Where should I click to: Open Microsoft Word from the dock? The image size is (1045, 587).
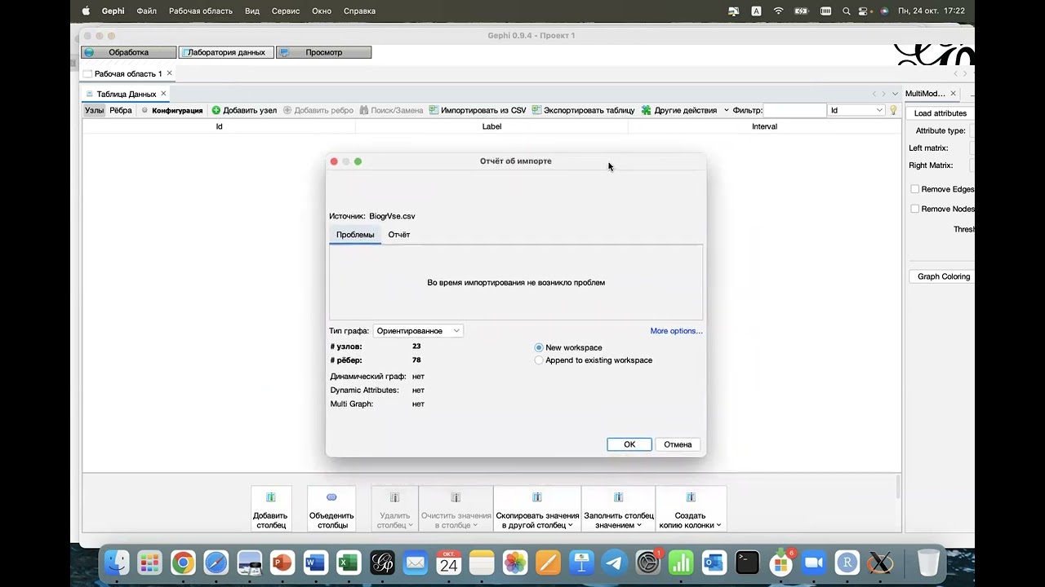tap(315, 563)
